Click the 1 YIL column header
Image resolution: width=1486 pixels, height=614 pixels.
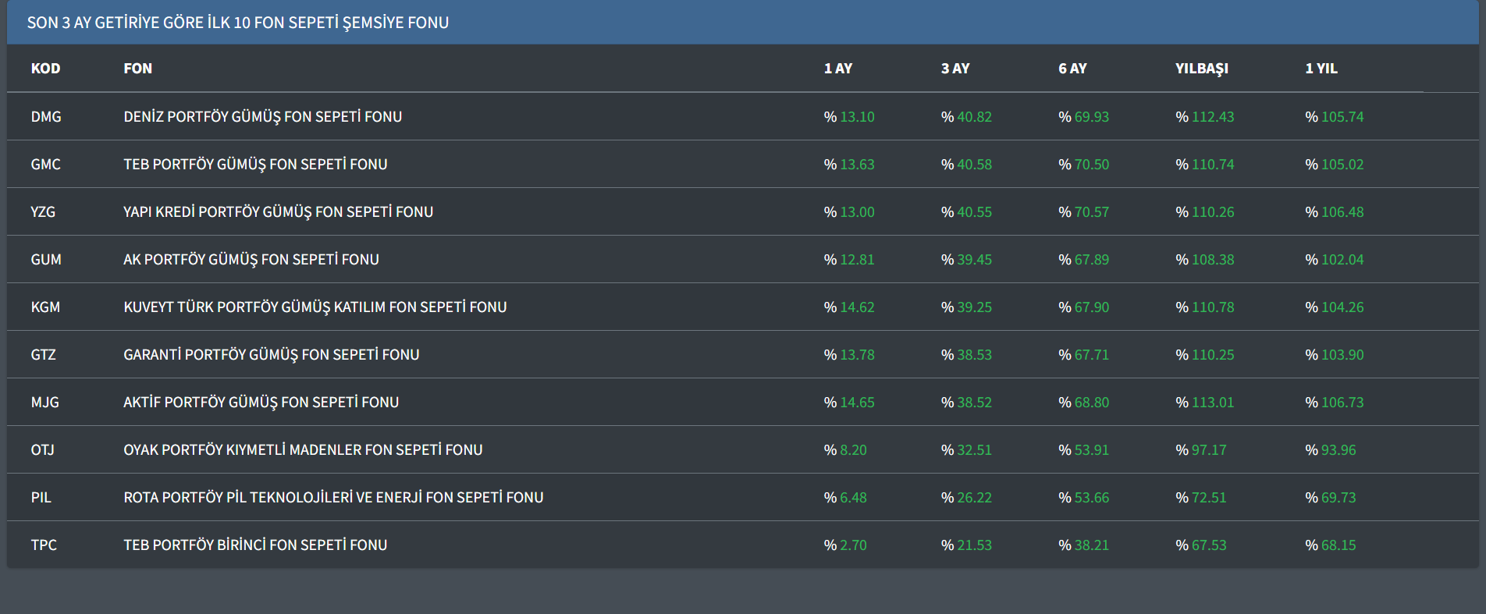(1321, 69)
